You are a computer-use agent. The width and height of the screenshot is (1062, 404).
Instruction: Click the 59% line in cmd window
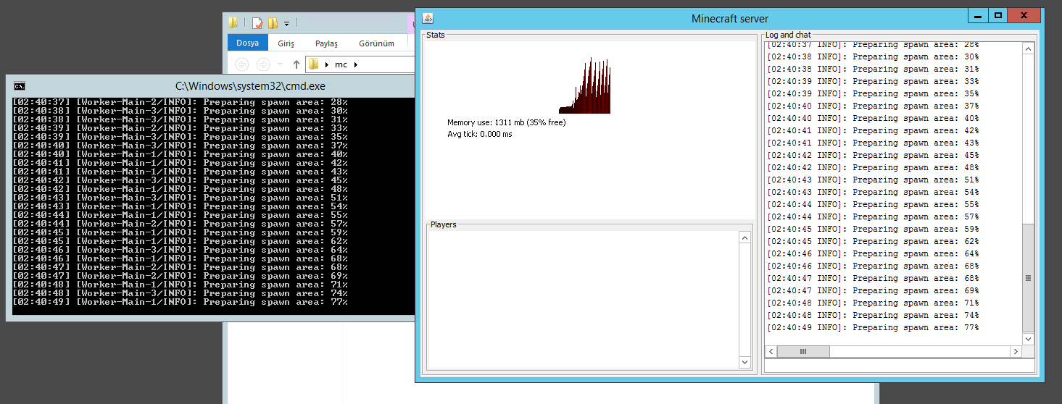pos(181,232)
